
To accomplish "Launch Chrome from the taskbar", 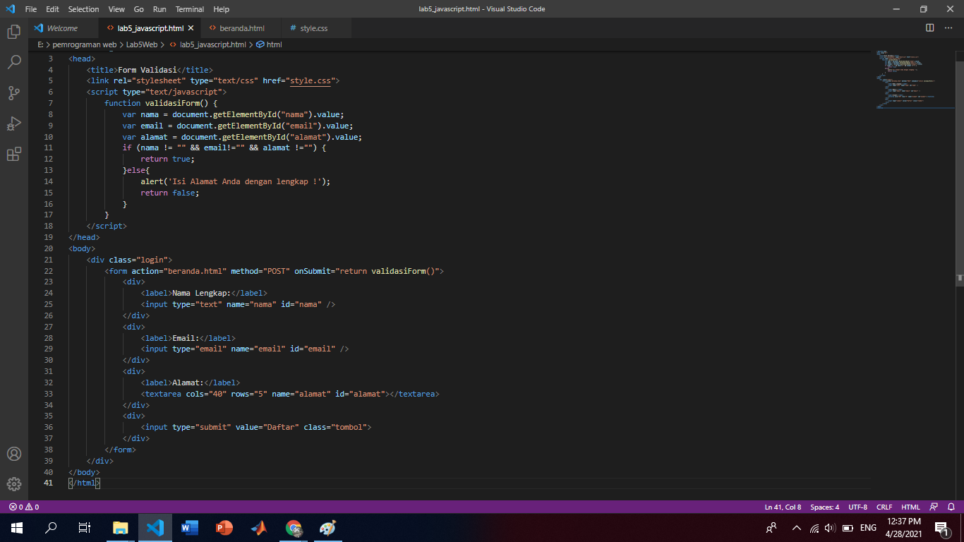I will tap(294, 527).
